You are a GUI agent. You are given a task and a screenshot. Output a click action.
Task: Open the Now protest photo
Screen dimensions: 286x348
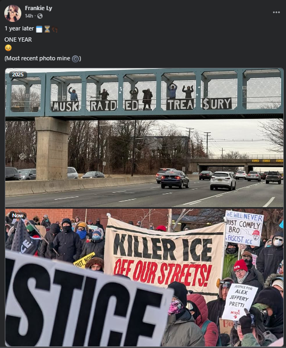(144, 278)
